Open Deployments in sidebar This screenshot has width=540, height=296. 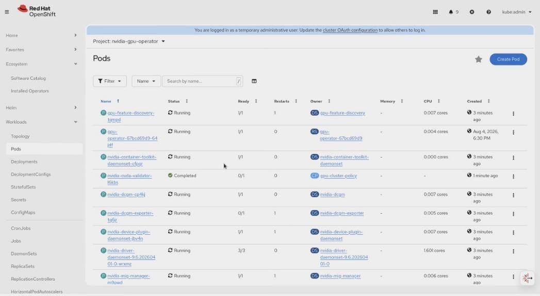pos(24,162)
